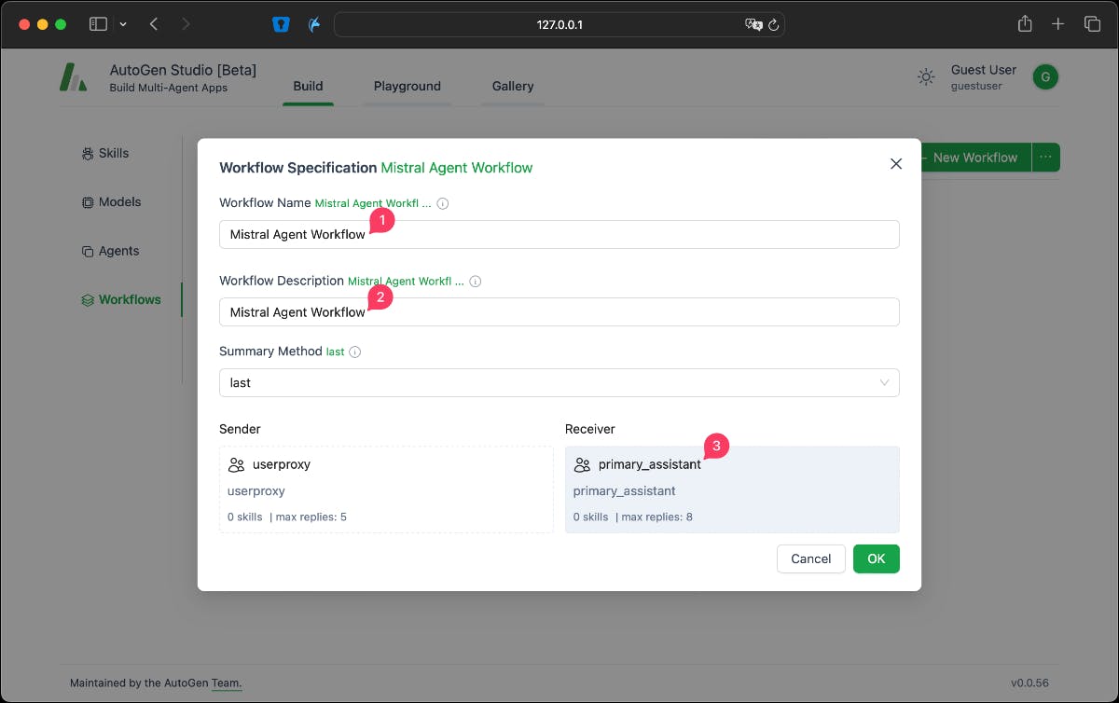Select the userproxy sender card
The width and height of the screenshot is (1119, 703).
coord(386,489)
